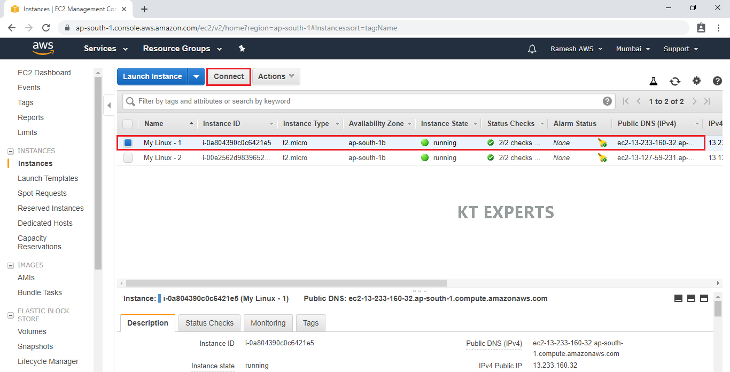The height and width of the screenshot is (372, 730).
Task: Toggle the select-all instances checkbox
Action: 127,124
